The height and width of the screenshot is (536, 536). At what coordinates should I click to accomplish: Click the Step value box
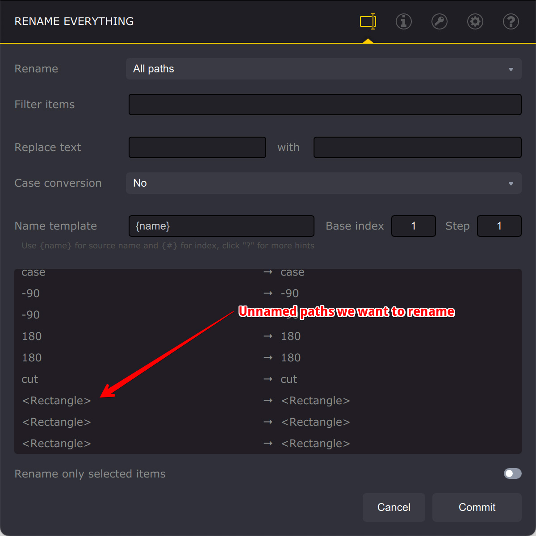click(499, 226)
